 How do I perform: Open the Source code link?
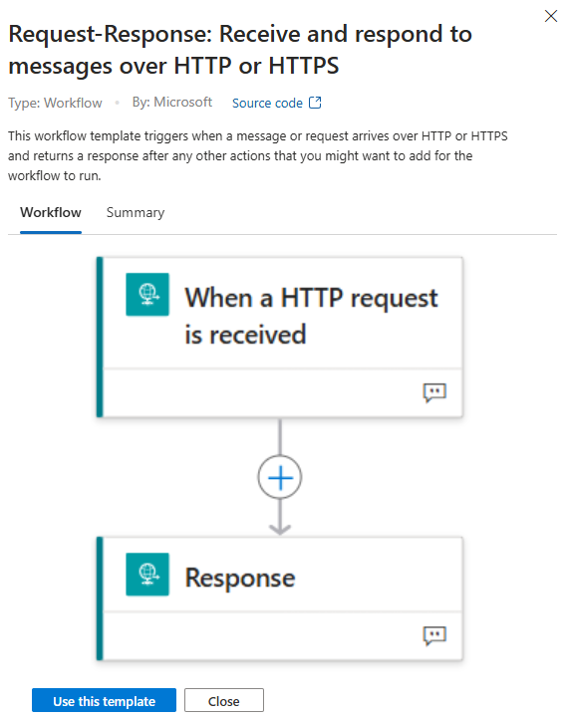point(267,103)
